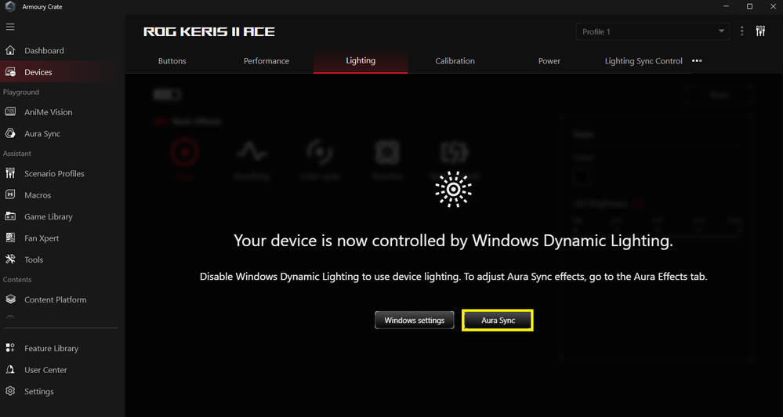Image resolution: width=783 pixels, height=417 pixels.
Task: Switch to the Performance tab
Action: 266,61
